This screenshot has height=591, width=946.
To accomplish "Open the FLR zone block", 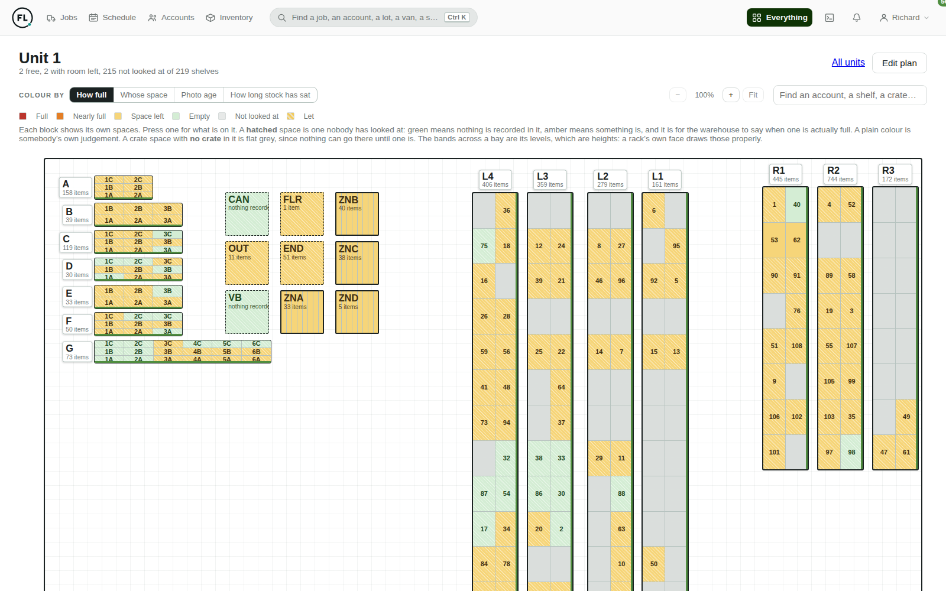I will point(302,214).
